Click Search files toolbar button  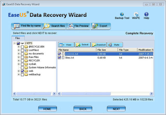point(54,26)
